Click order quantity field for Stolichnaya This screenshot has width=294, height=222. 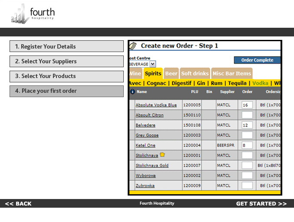click(x=247, y=156)
